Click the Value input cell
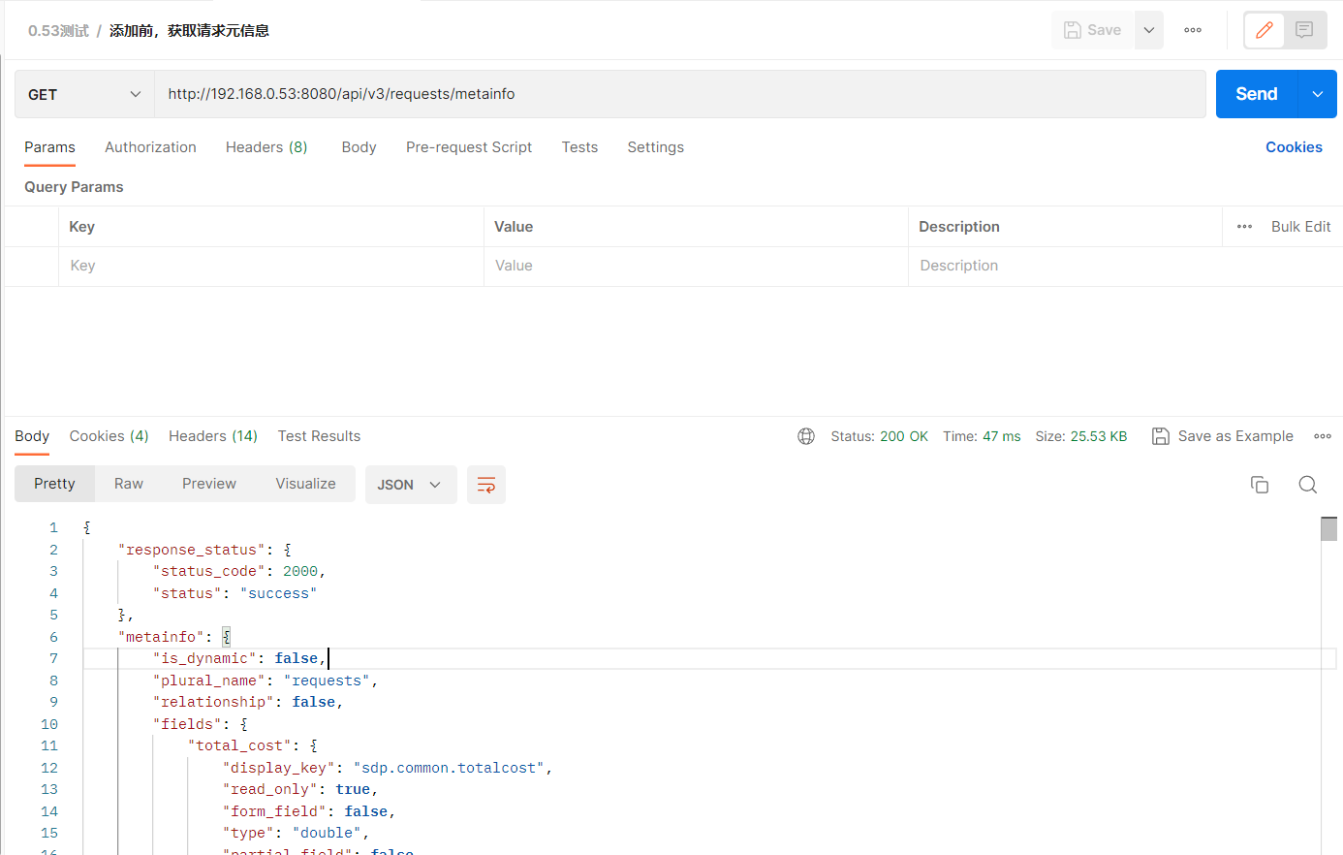The image size is (1343, 855). (x=696, y=266)
